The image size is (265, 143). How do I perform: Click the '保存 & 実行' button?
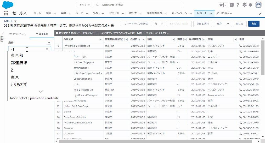pyautogui.click(x=203, y=24)
